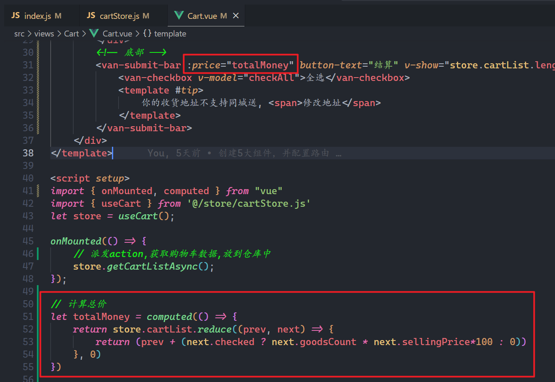
Task: Click the 'reduce' method on line 52
Action: [x=215, y=329]
